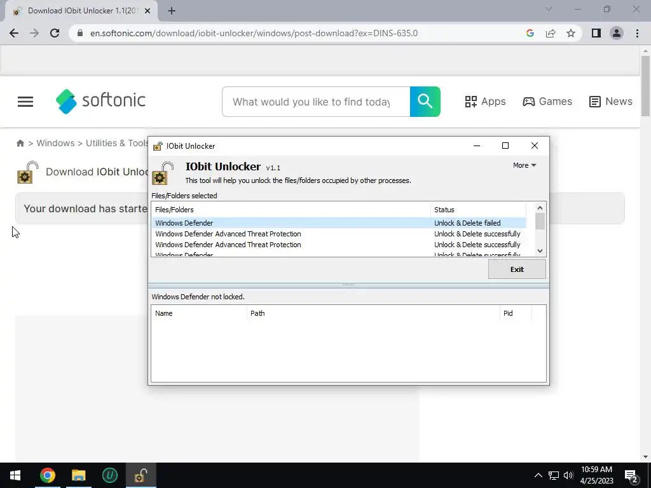Click the Chrome taskbar icon

(47, 475)
